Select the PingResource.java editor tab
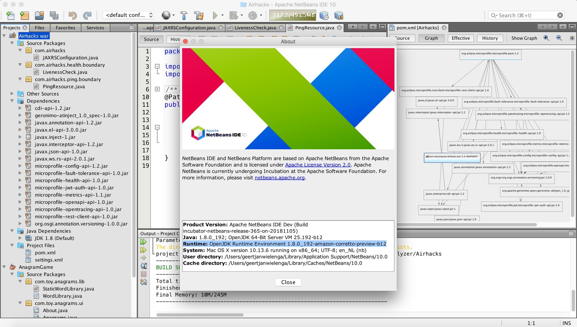Screen dimensions: 577x327 (x=314, y=28)
